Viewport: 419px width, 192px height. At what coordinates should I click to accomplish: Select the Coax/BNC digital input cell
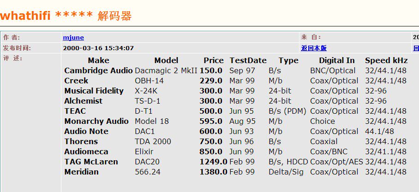tap(329, 152)
